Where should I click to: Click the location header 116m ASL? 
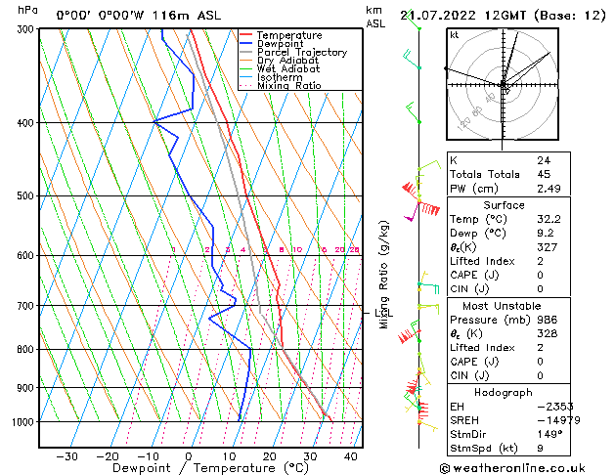pyautogui.click(x=187, y=16)
